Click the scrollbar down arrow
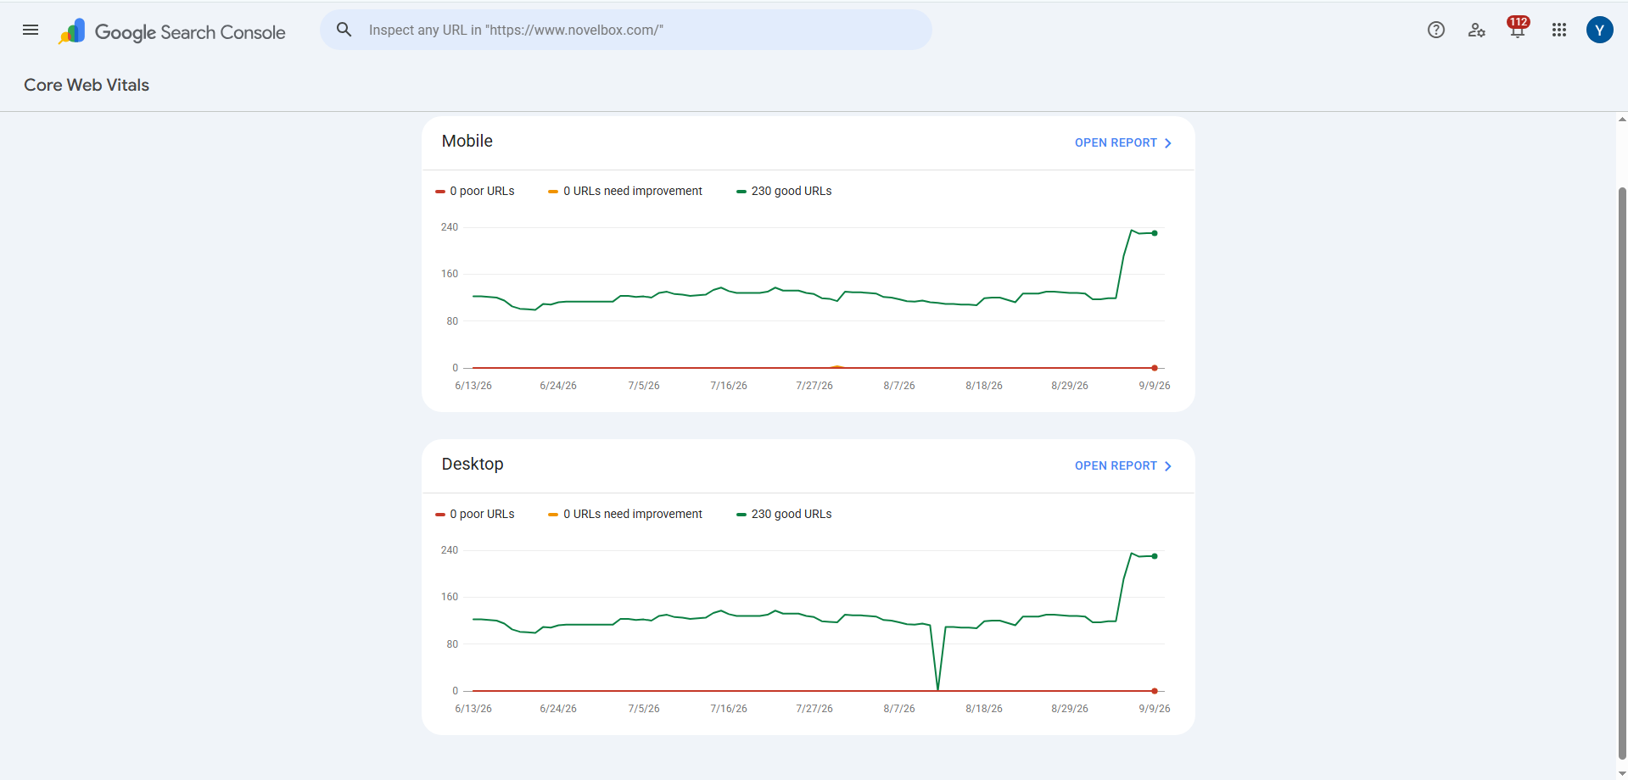Image resolution: width=1628 pixels, height=780 pixels. click(x=1622, y=773)
